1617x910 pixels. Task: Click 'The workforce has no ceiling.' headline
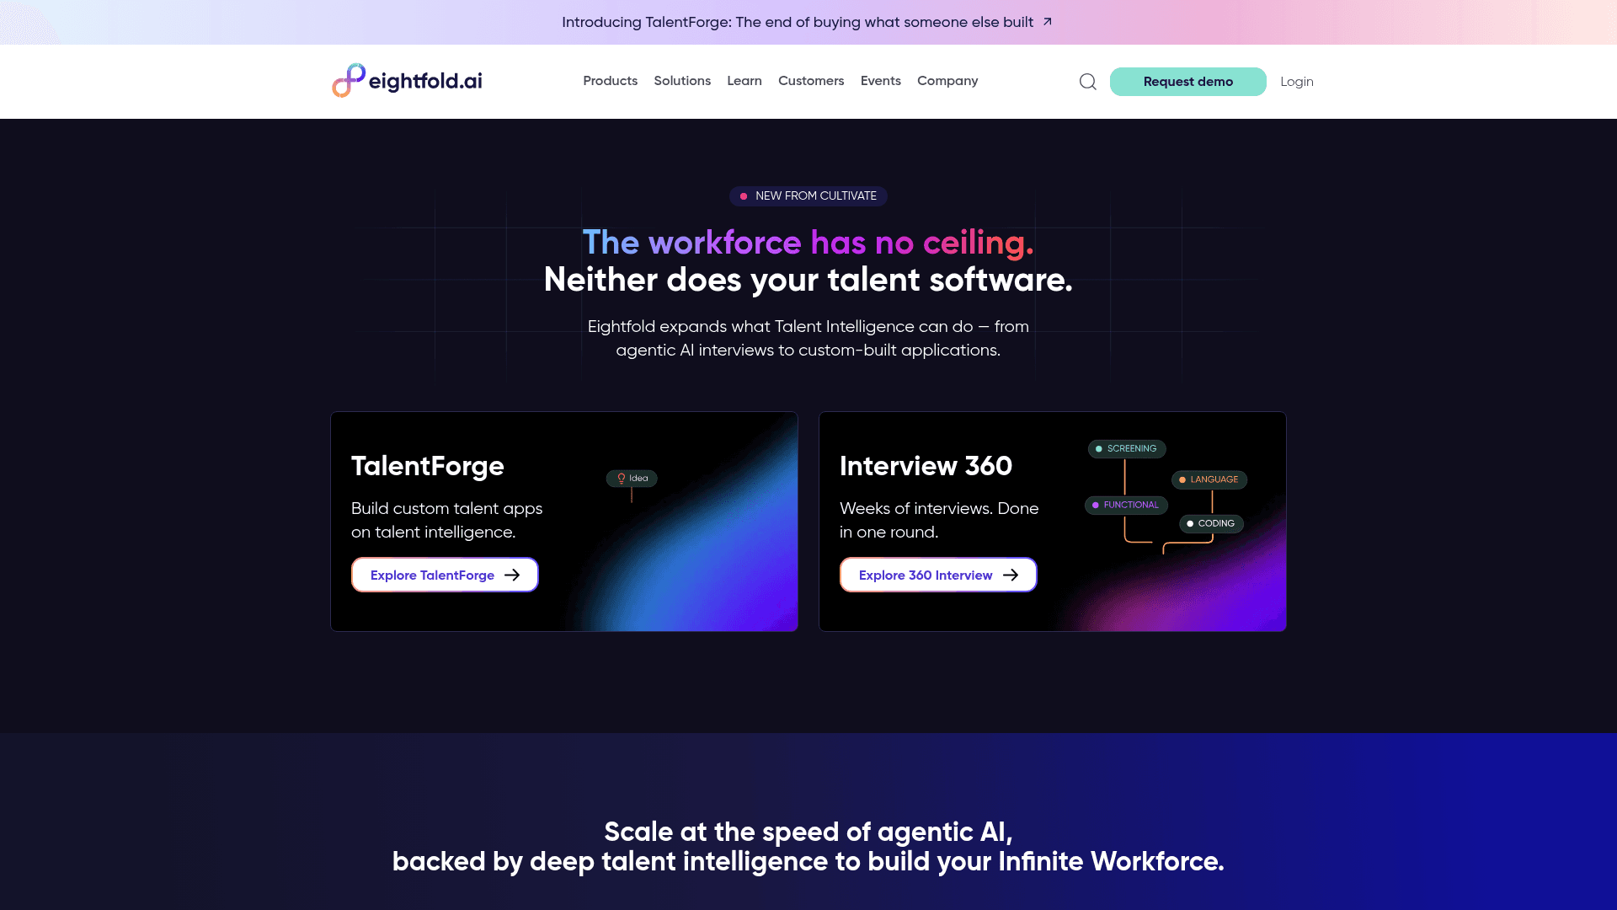point(808,243)
